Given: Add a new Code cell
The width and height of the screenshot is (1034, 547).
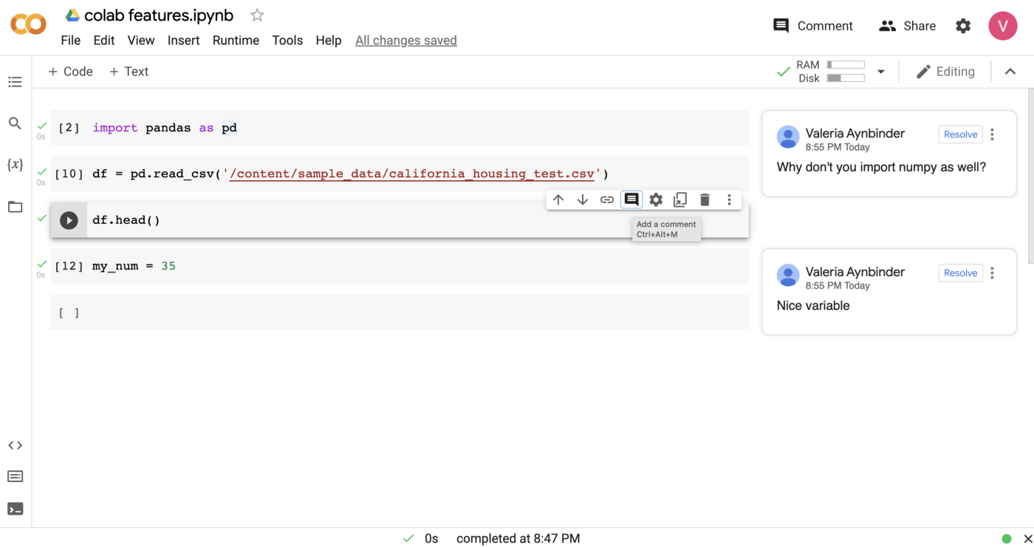Looking at the screenshot, I should point(70,72).
